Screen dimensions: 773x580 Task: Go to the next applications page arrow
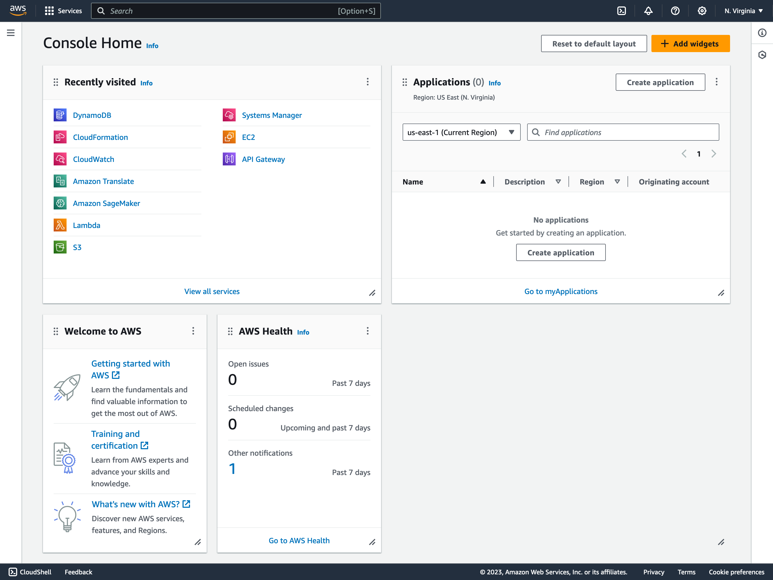point(714,154)
